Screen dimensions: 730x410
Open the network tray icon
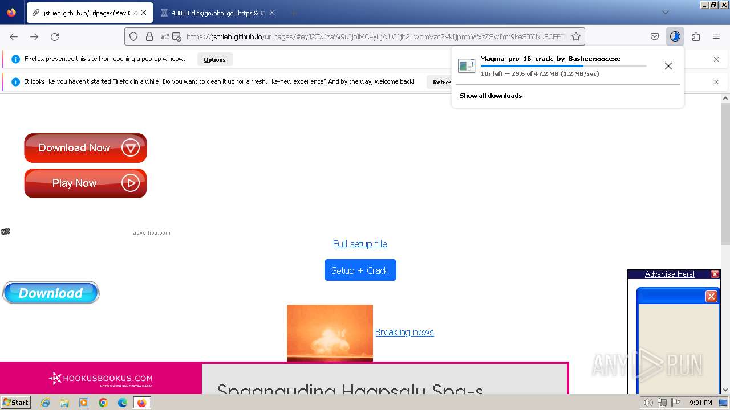pos(662,403)
